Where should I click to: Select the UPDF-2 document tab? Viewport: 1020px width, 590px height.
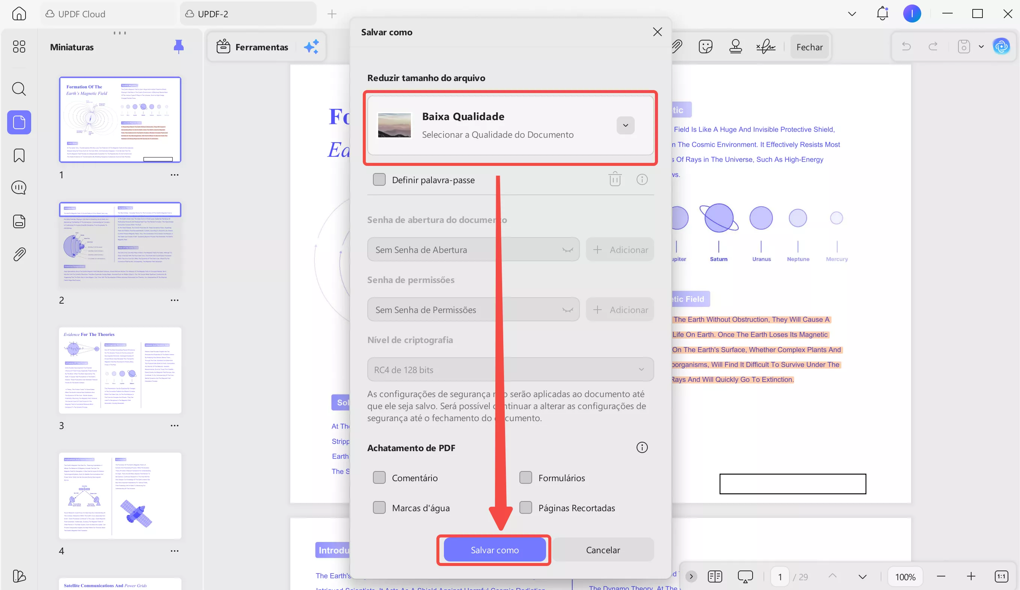pyautogui.click(x=213, y=14)
